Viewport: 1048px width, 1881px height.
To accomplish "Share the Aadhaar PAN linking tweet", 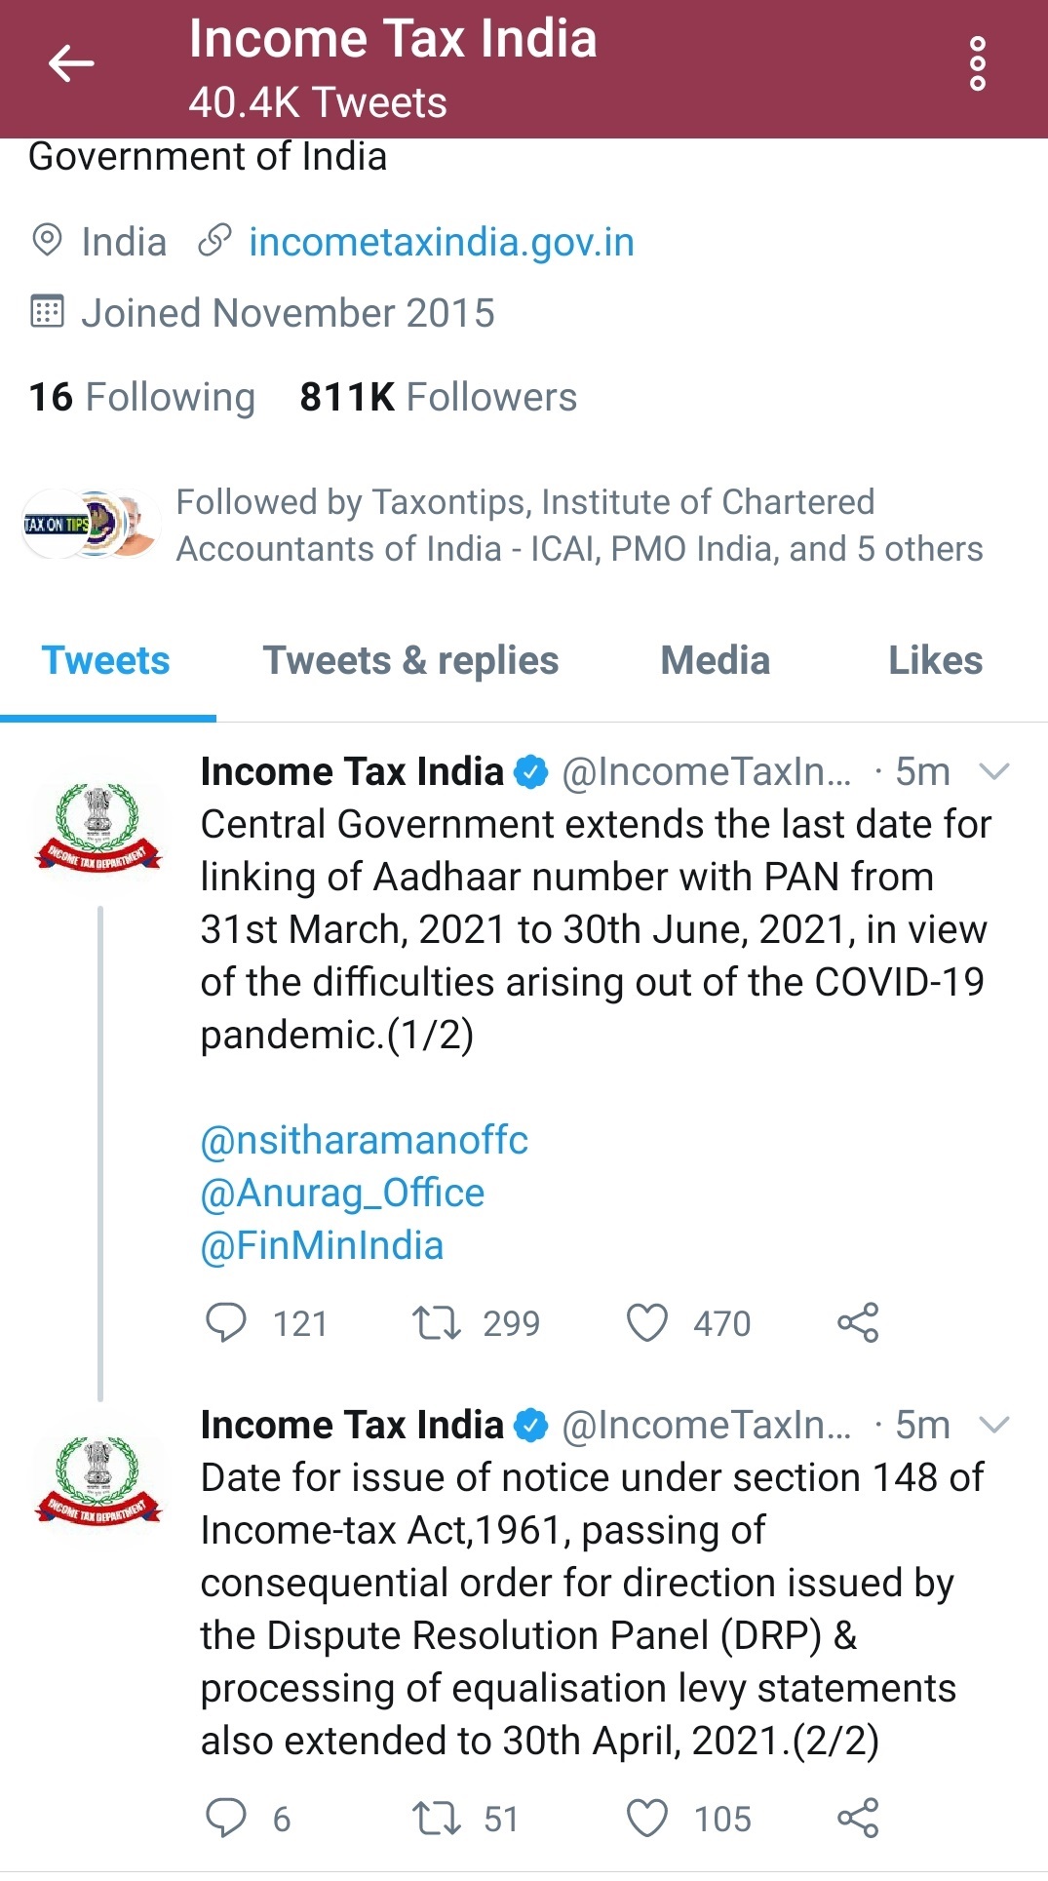I will (858, 1323).
